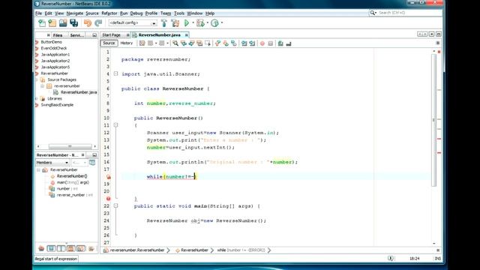Viewport: 480px width, 270px height.
Task: Collapse the reversenumber package node
Action: (x=43, y=86)
